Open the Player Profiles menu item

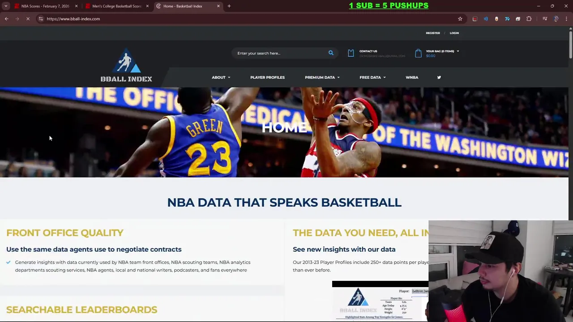(267, 77)
